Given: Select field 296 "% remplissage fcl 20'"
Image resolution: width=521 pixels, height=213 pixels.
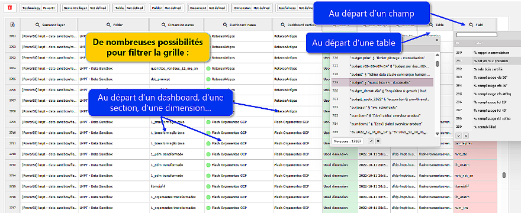Looking at the screenshot, I should [488, 102].
